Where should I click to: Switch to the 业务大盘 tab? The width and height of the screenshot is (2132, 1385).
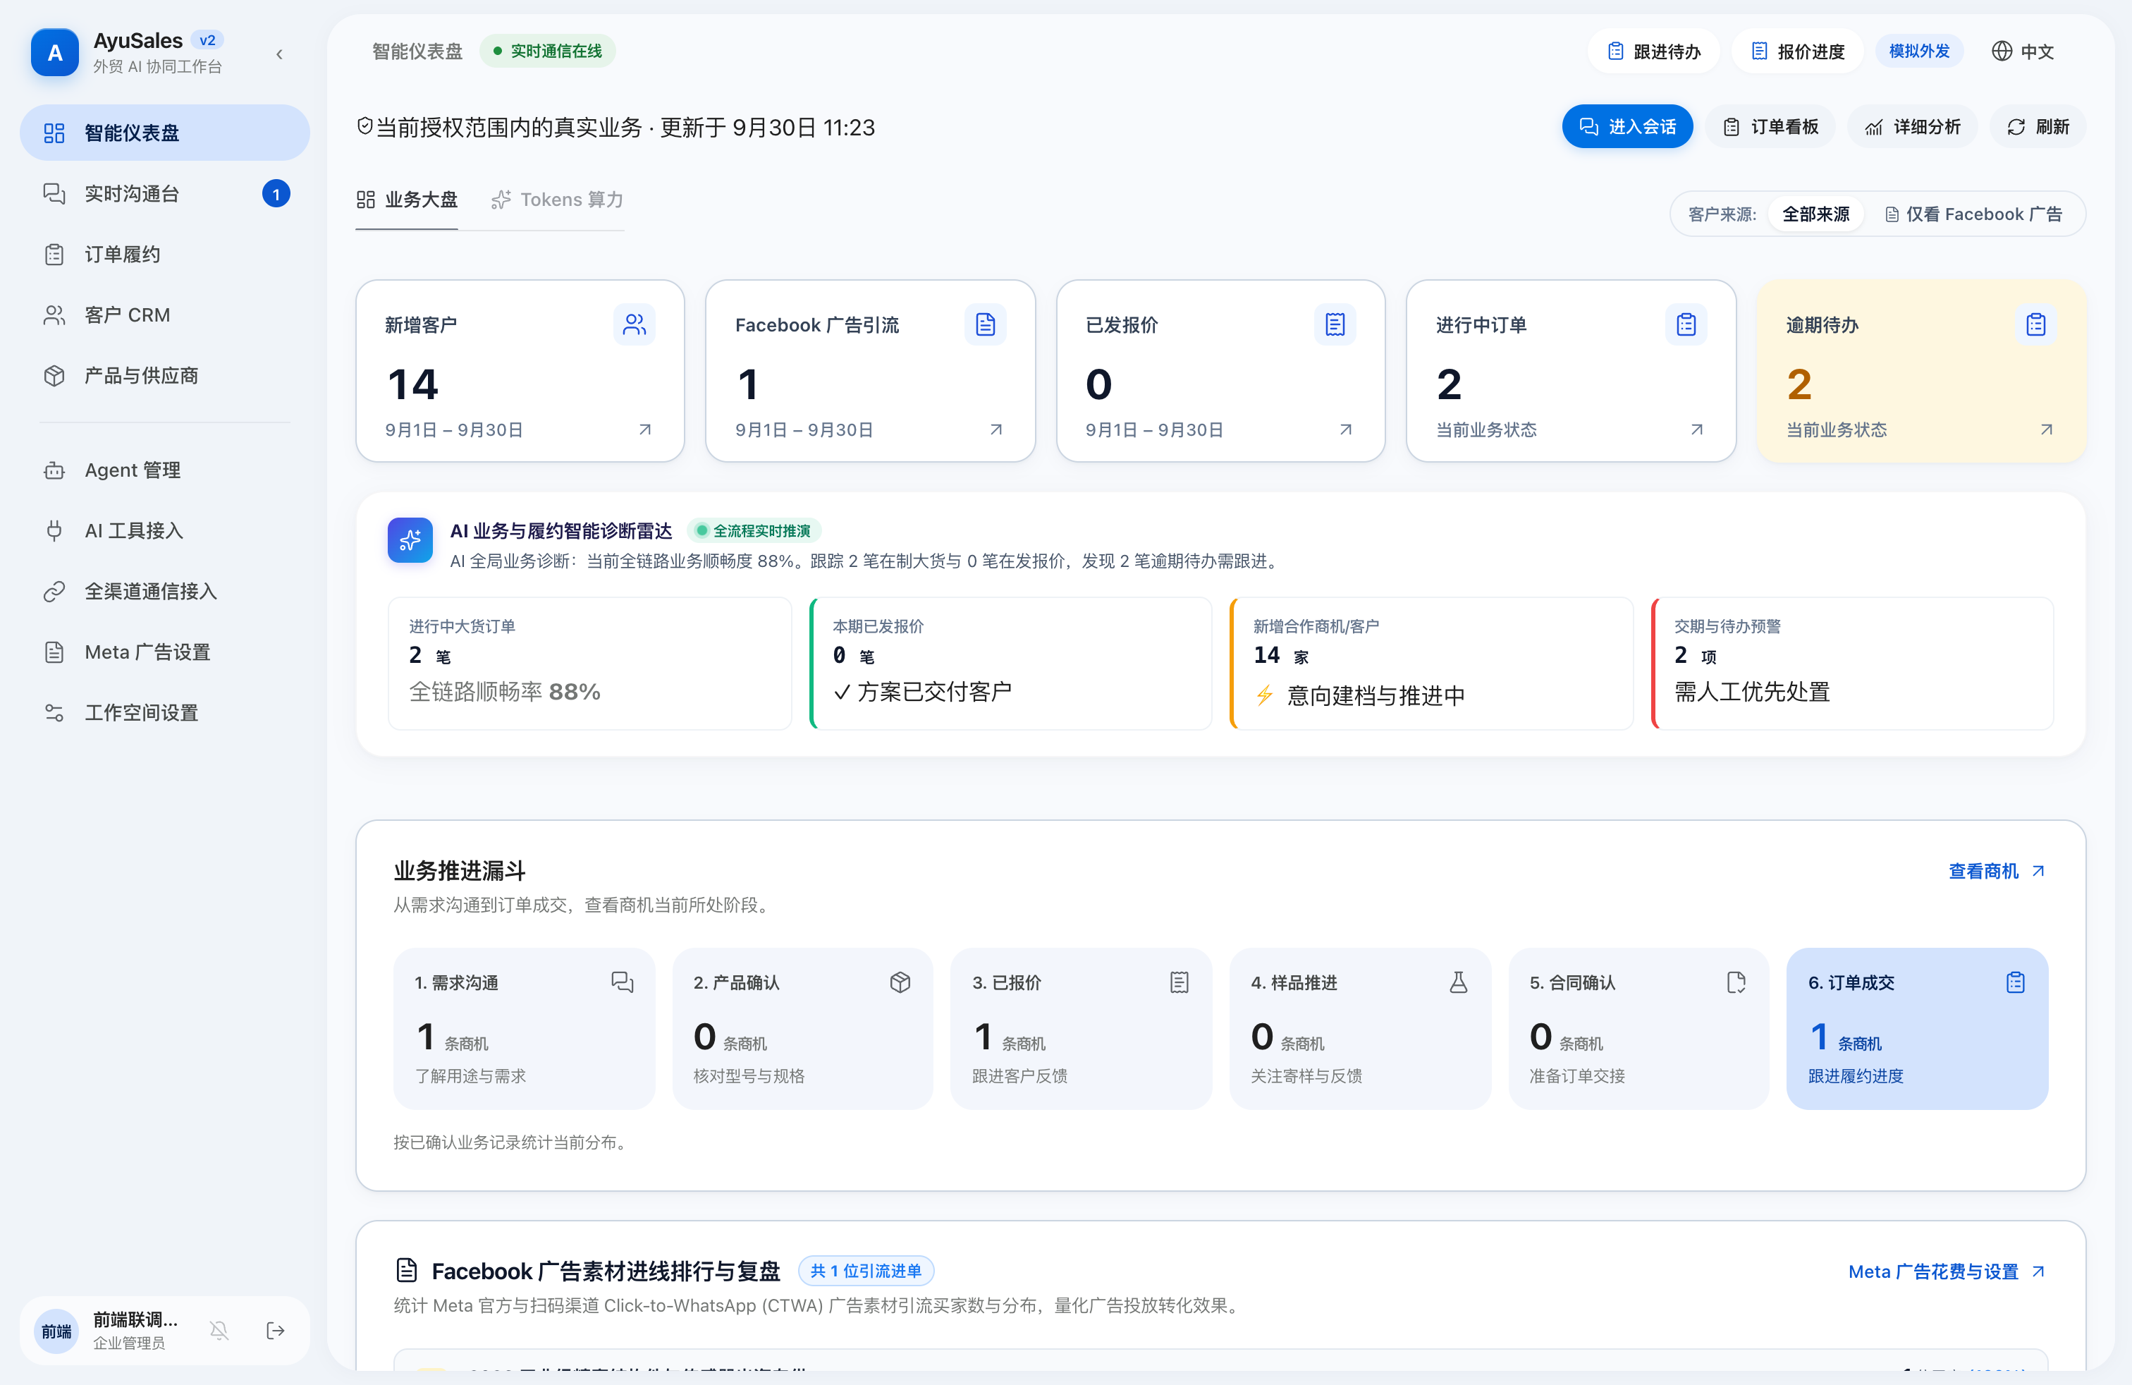(x=407, y=200)
